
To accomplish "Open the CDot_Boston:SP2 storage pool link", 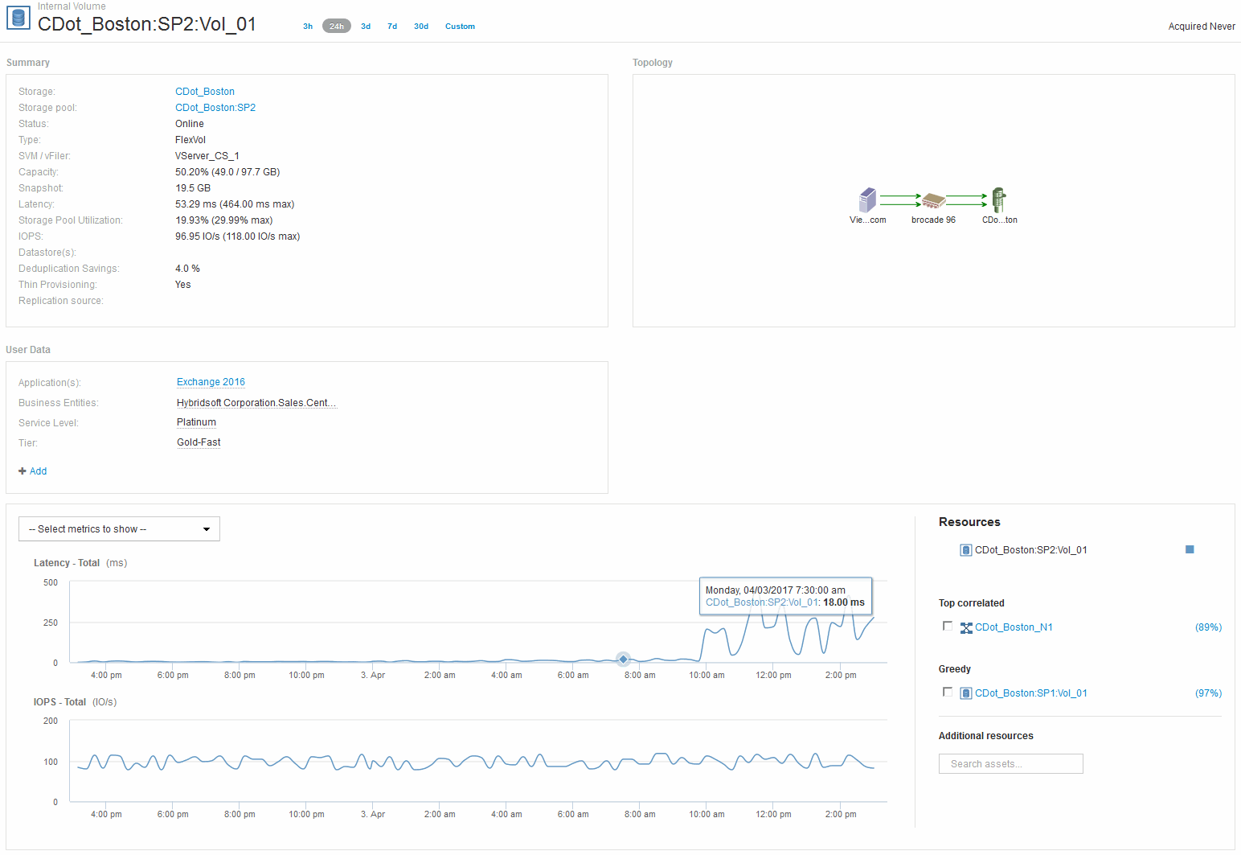I will pos(215,108).
